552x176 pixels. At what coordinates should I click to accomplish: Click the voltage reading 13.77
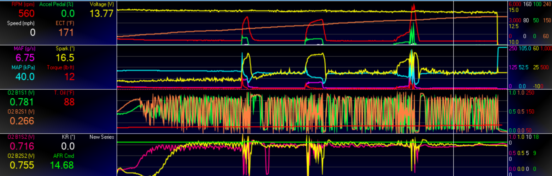[x=101, y=13]
